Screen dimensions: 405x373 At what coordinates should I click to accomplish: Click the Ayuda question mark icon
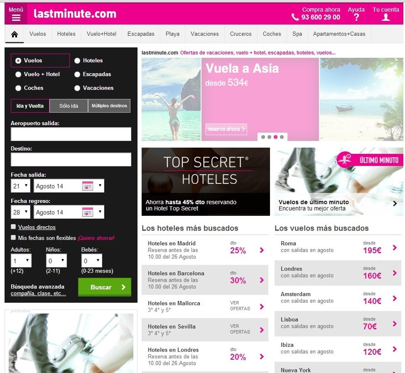pos(356,18)
